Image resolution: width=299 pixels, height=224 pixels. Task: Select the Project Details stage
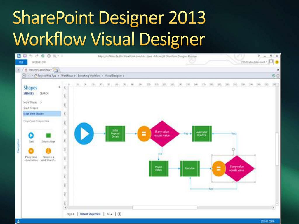159,169
